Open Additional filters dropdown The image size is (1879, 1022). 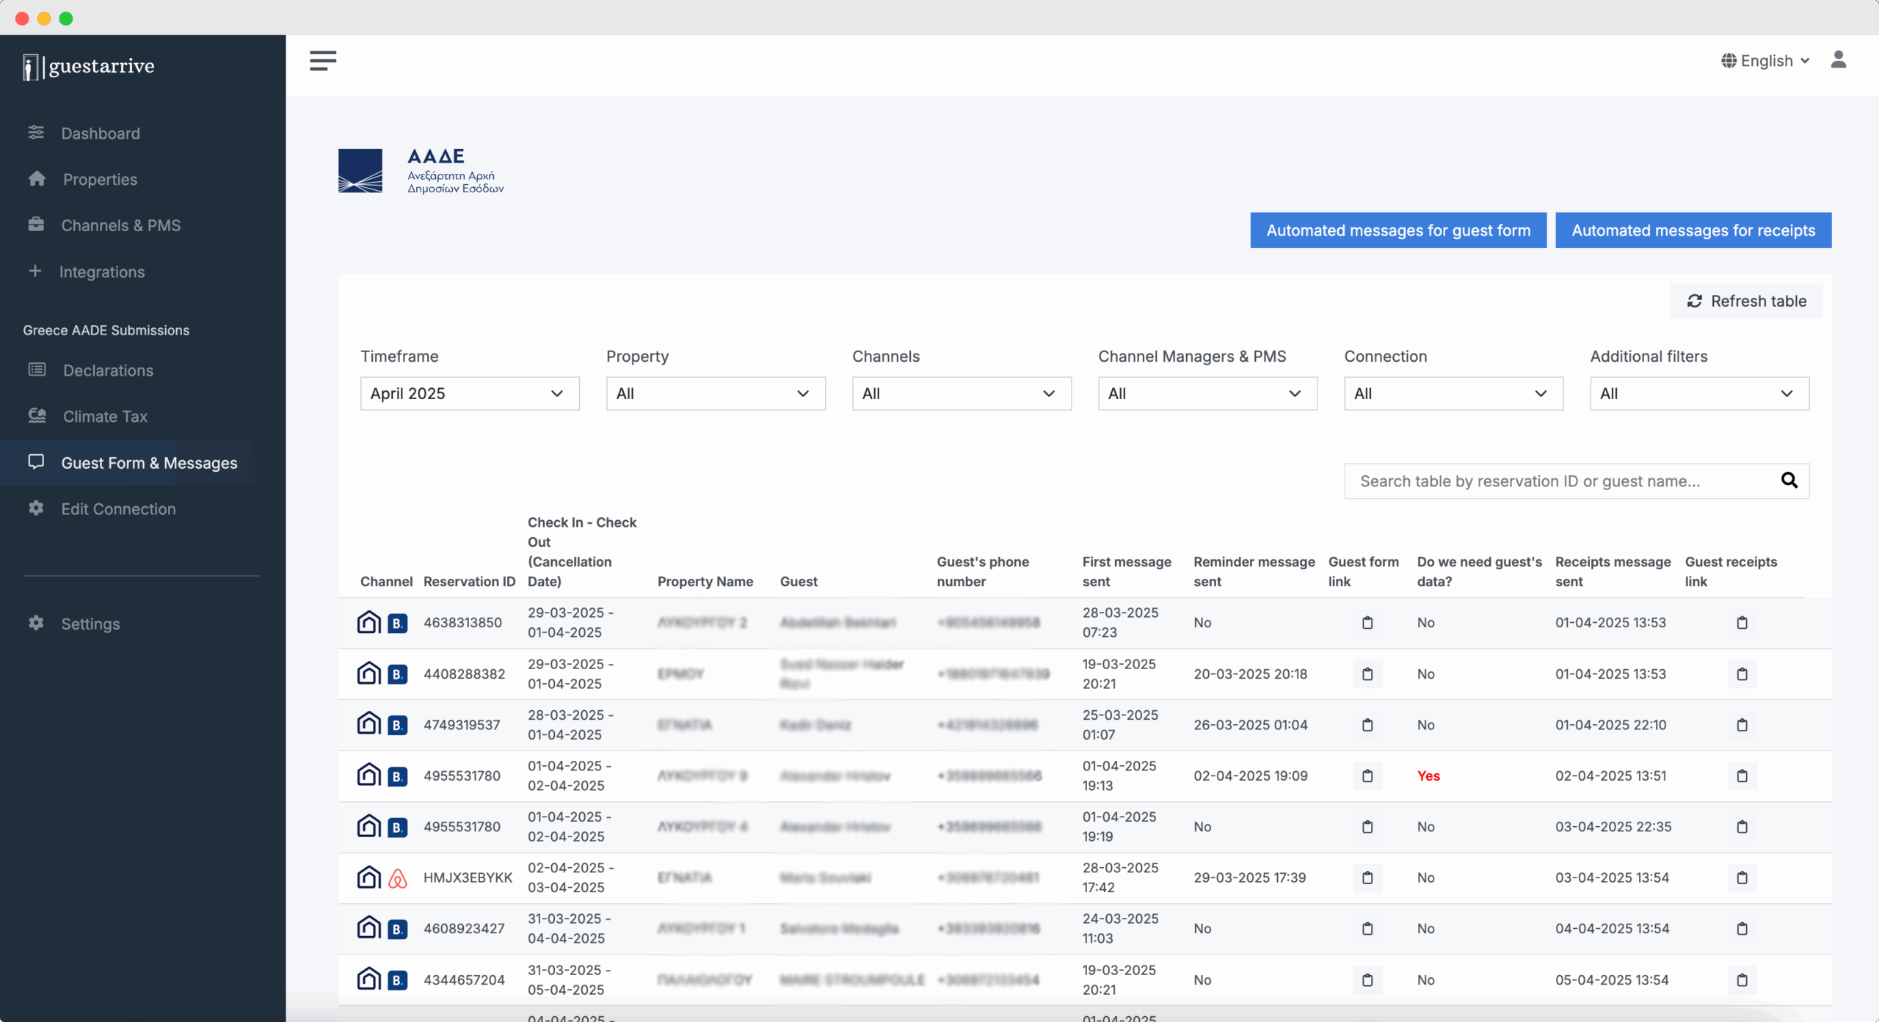[1699, 394]
